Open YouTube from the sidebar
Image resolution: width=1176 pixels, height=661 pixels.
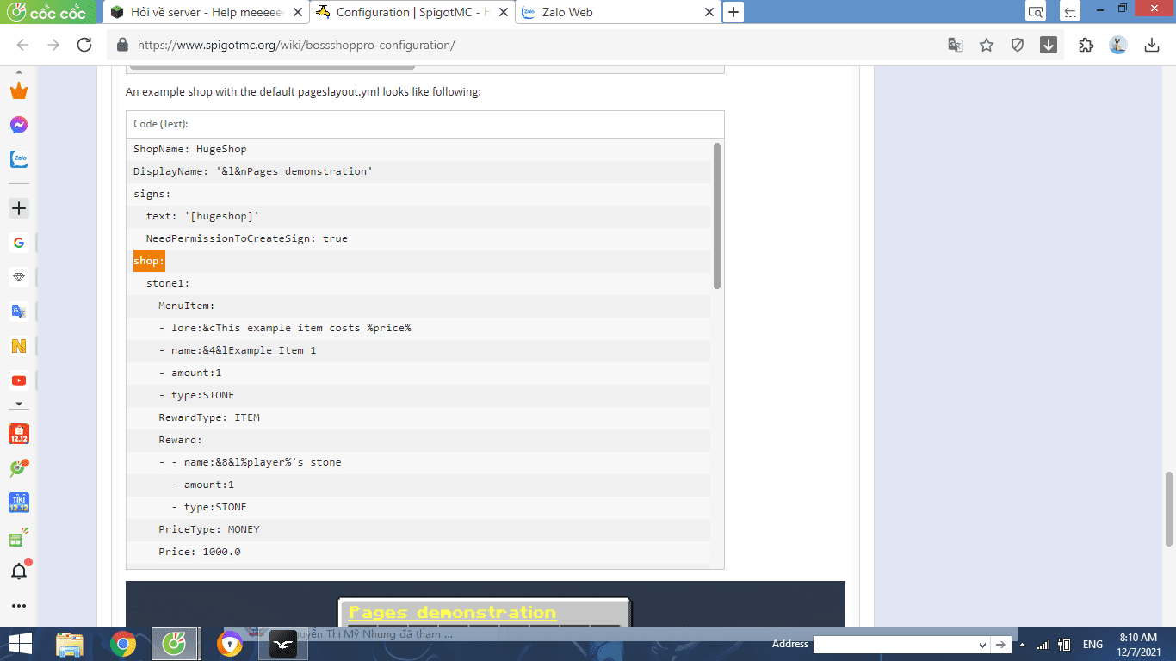[x=19, y=380]
